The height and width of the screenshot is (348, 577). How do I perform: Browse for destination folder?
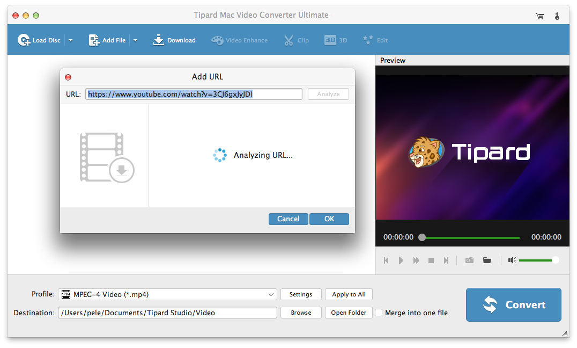(301, 313)
